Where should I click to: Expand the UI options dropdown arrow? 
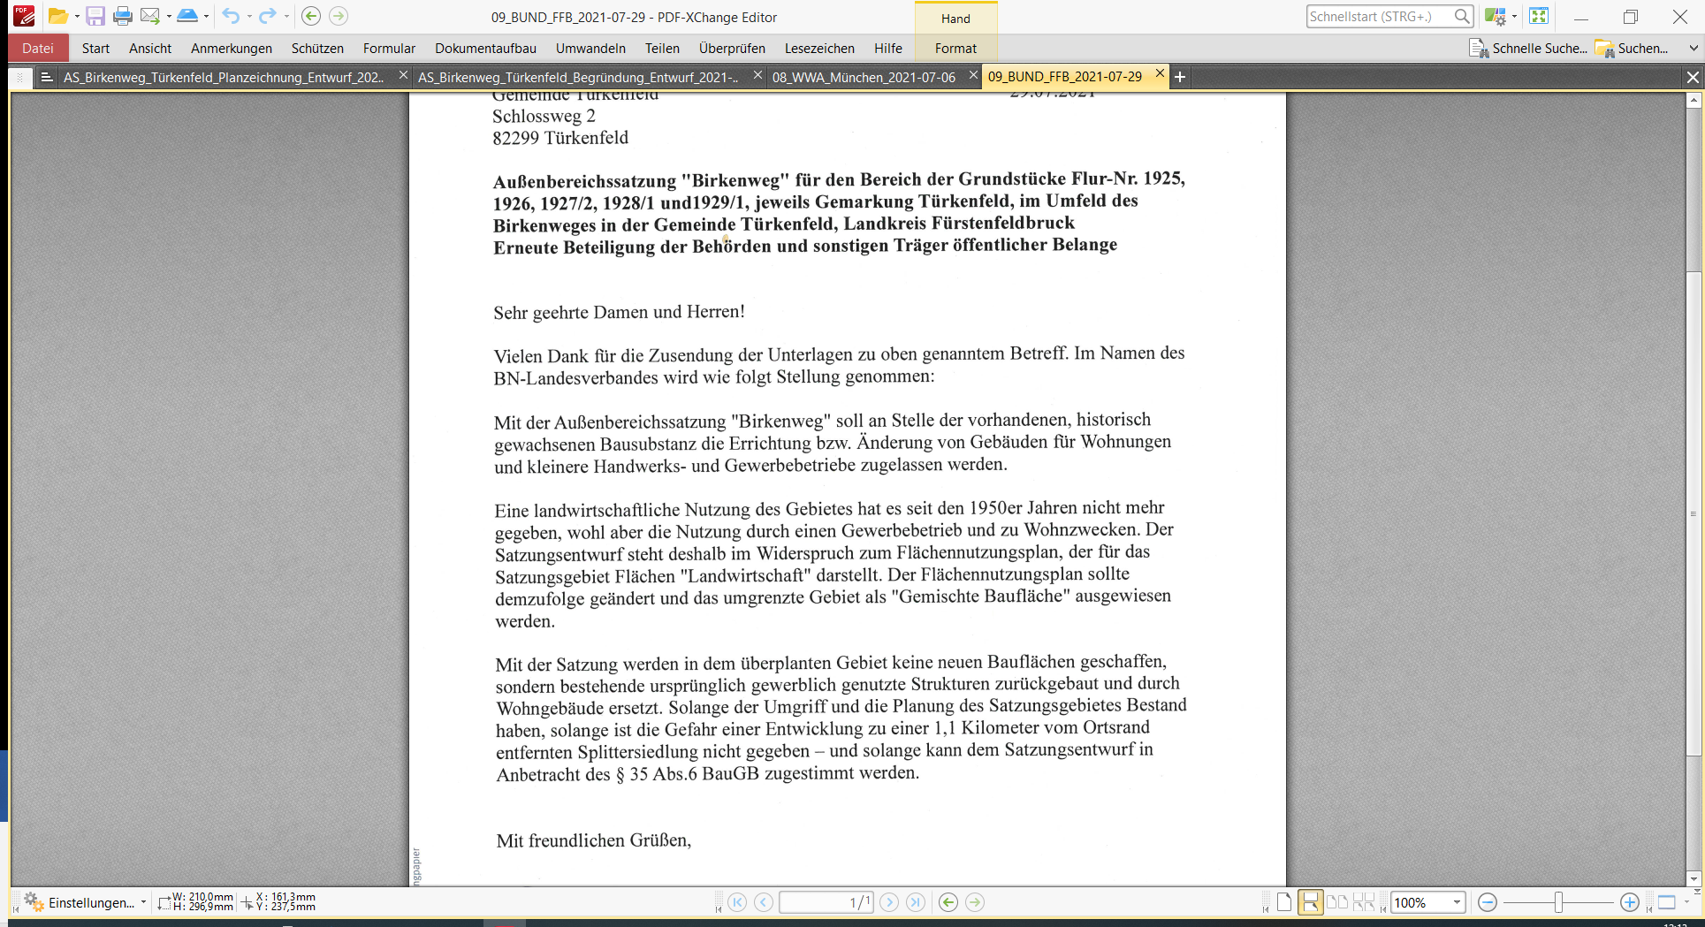1514,16
